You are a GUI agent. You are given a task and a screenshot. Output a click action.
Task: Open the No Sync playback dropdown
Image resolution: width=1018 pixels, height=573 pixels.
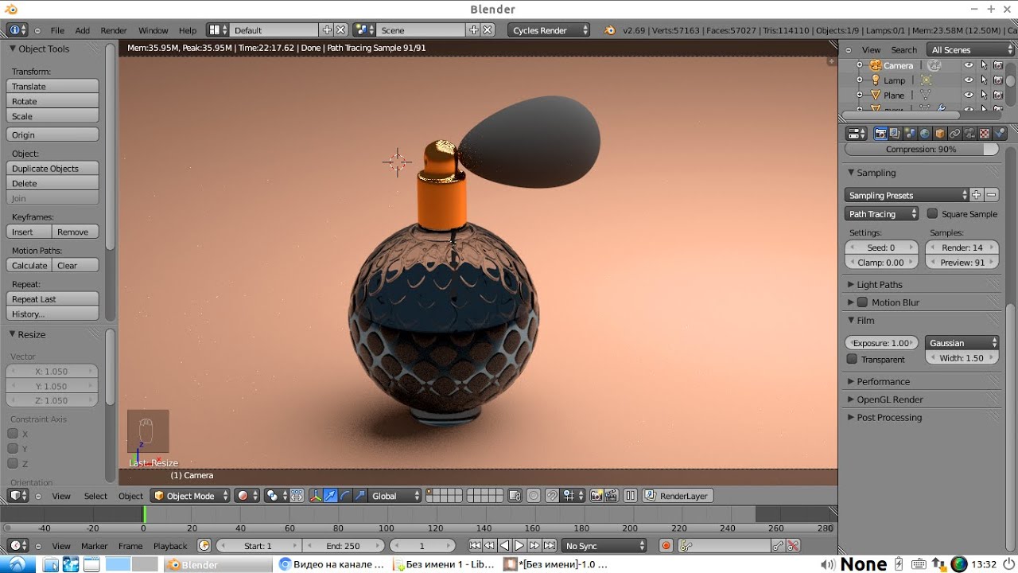click(x=604, y=546)
